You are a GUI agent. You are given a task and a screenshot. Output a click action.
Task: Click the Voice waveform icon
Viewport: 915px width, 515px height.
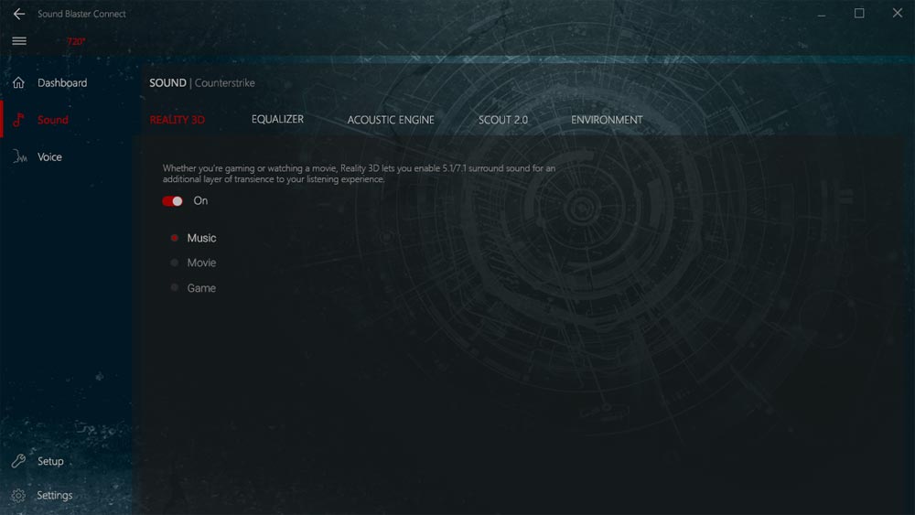pyautogui.click(x=19, y=157)
